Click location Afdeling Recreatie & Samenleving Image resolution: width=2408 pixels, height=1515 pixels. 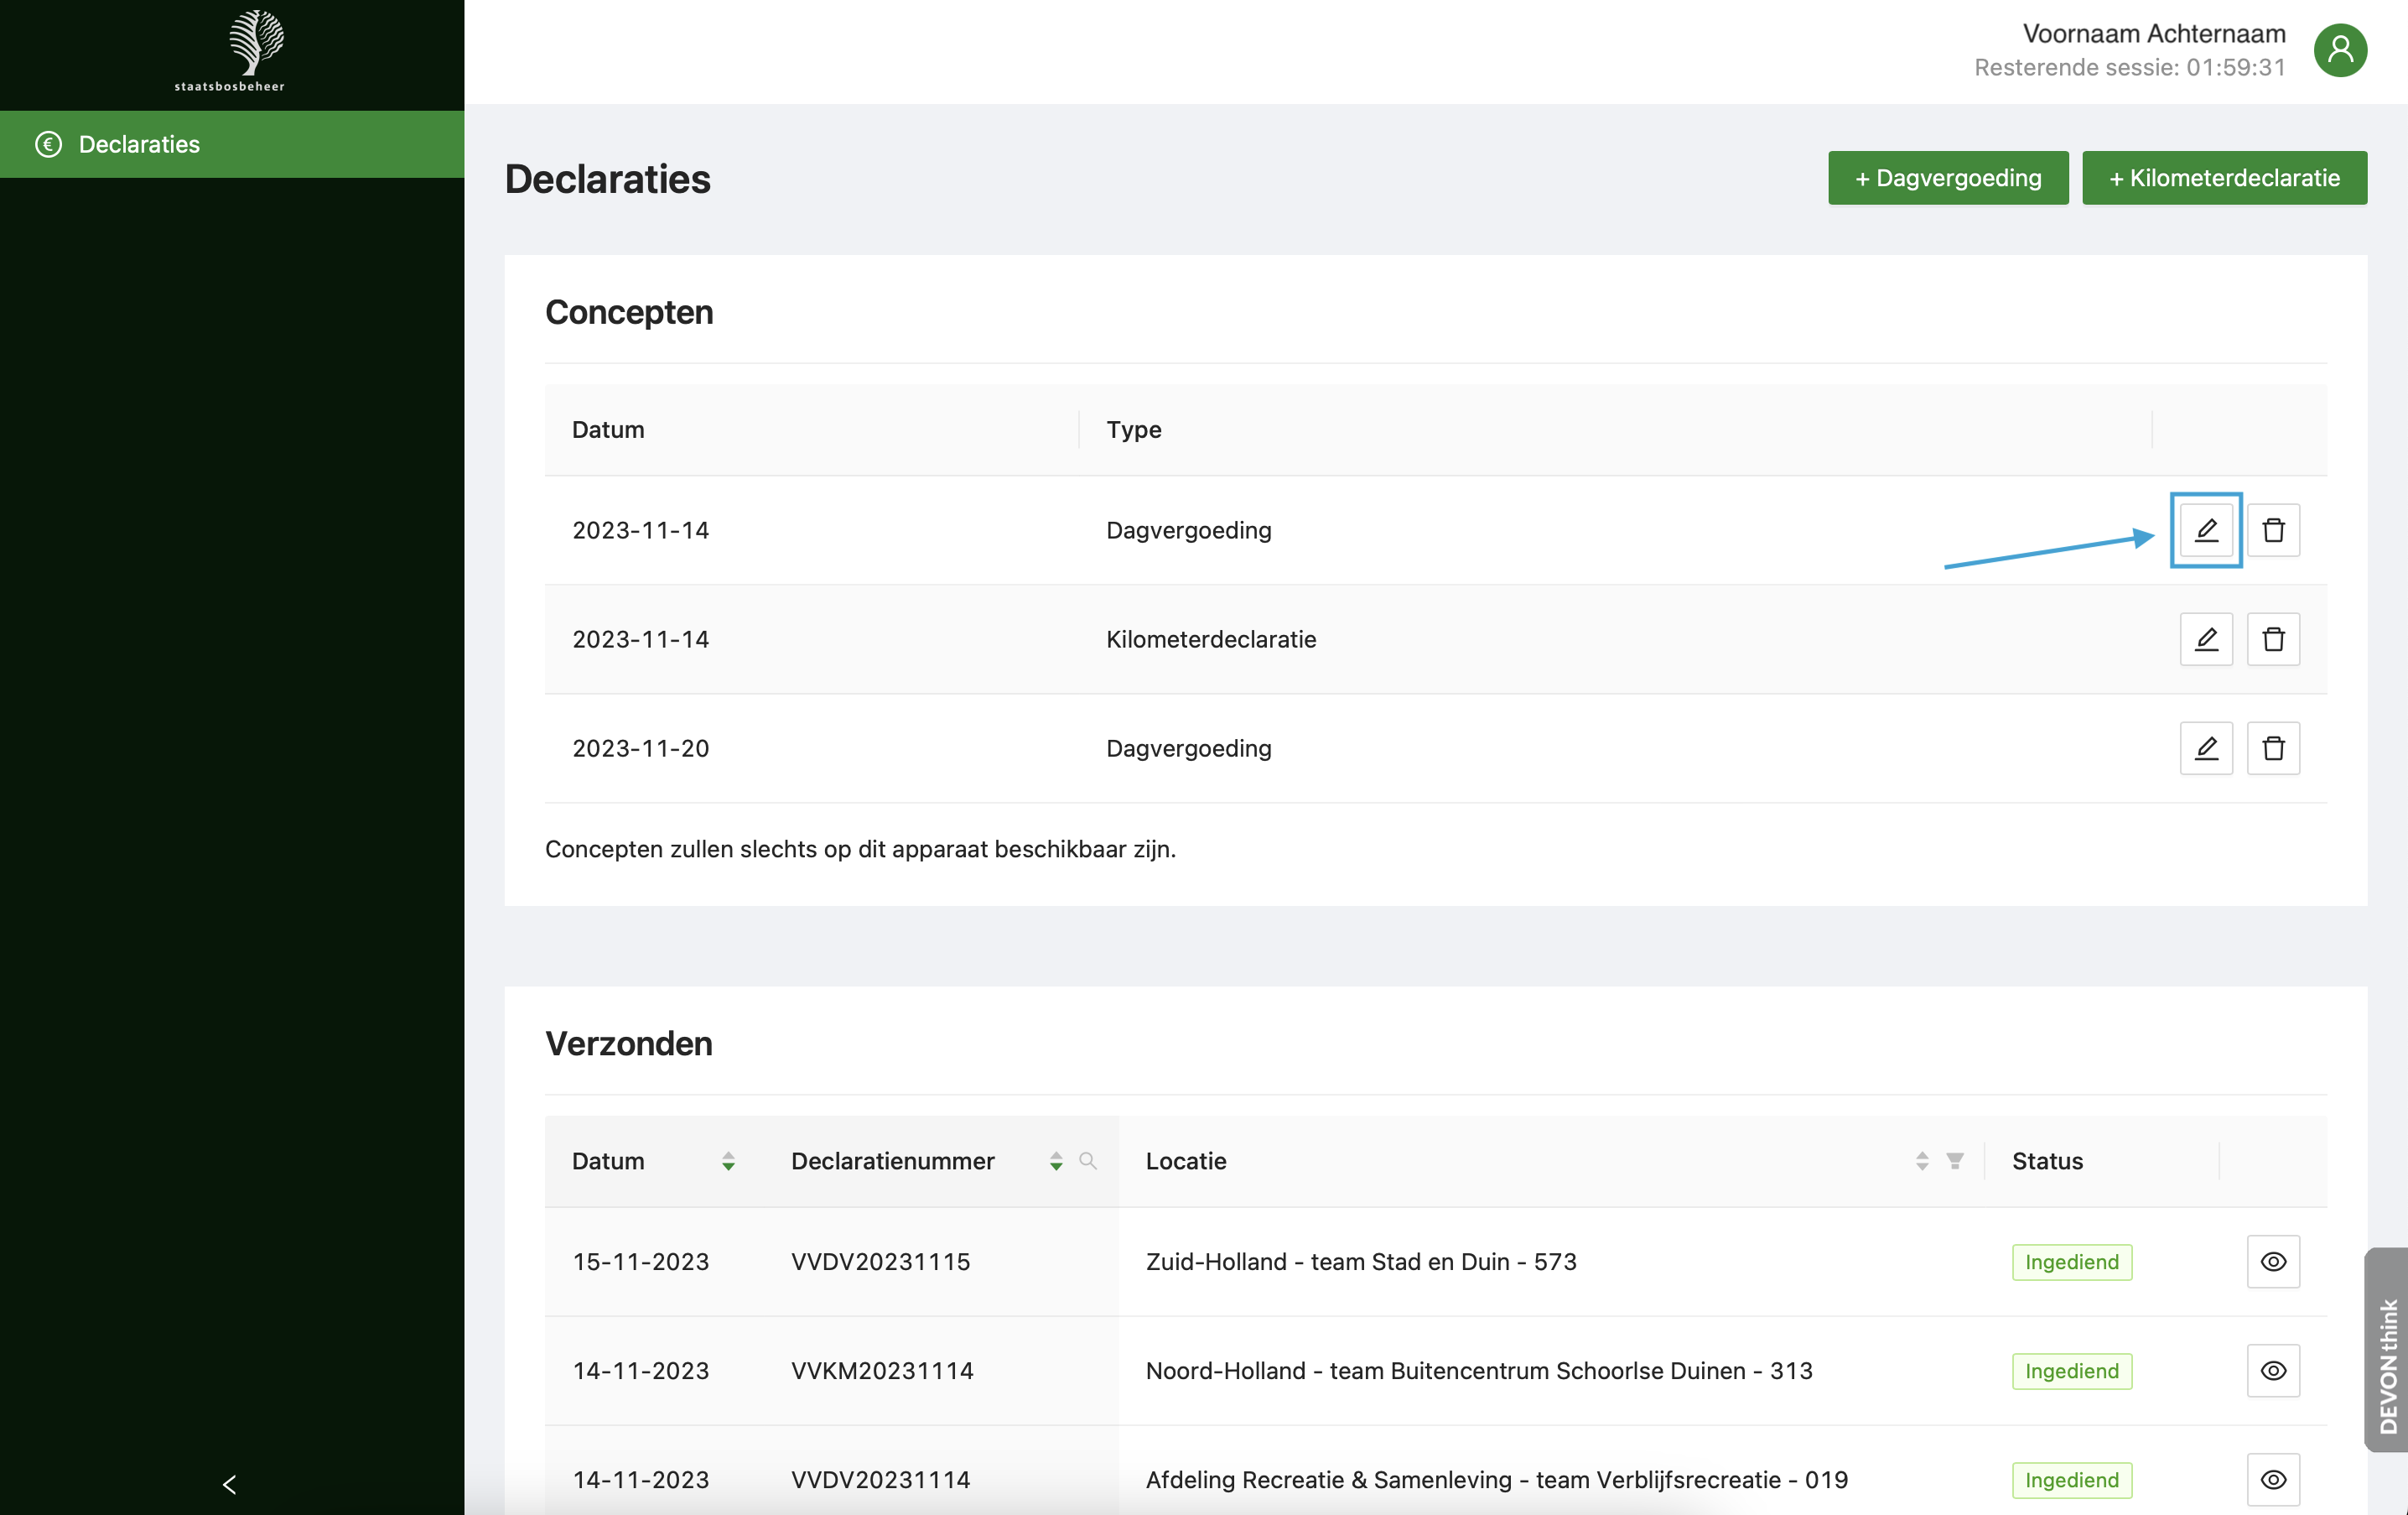pyautogui.click(x=1496, y=1479)
